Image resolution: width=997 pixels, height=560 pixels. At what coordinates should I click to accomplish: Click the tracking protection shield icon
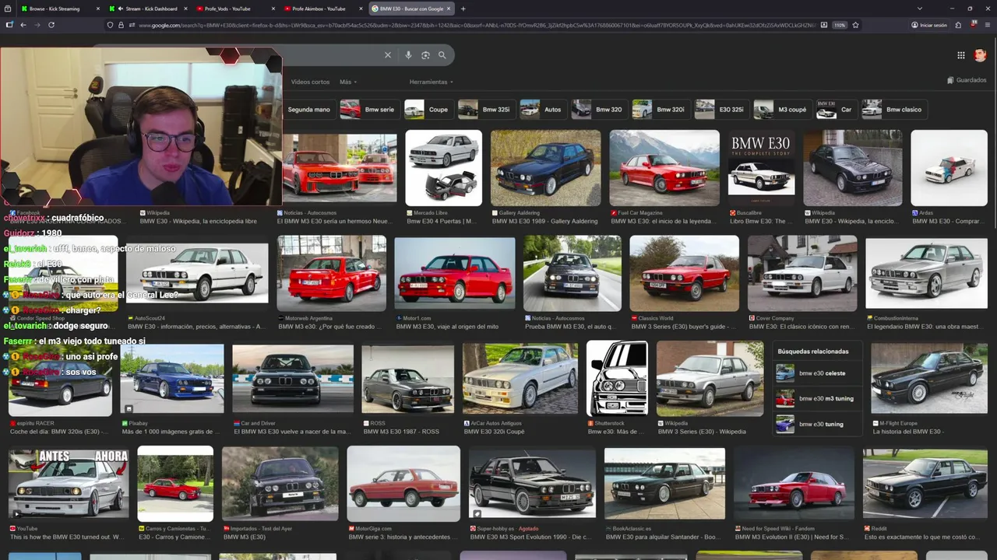110,25
